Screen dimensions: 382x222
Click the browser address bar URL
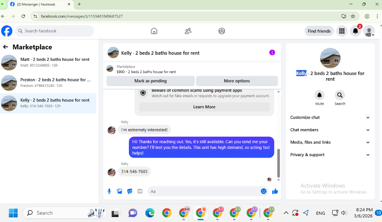coord(82,16)
